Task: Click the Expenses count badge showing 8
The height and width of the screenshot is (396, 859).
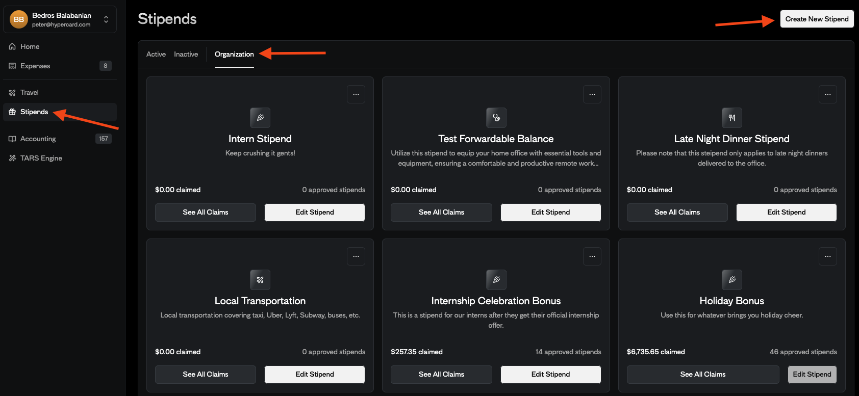Action: (x=105, y=66)
